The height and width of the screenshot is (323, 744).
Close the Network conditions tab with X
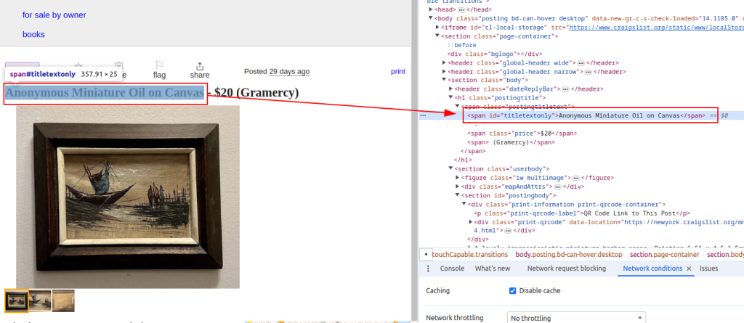pyautogui.click(x=689, y=269)
